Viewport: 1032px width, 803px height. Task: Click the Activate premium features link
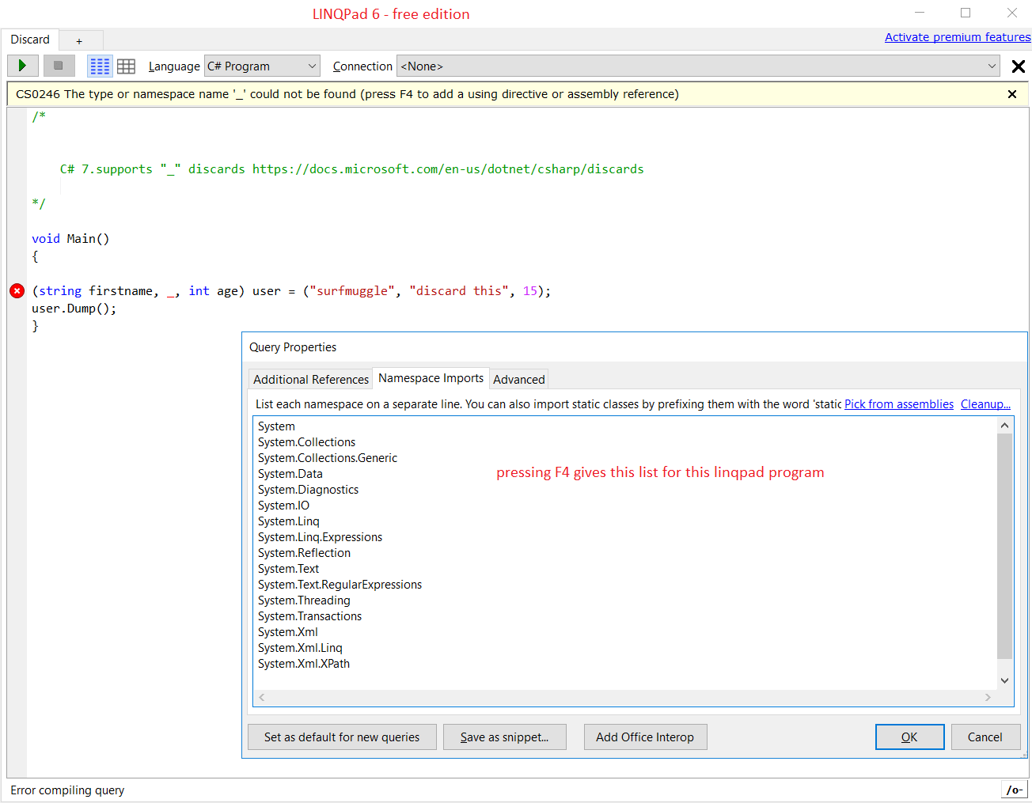958,37
